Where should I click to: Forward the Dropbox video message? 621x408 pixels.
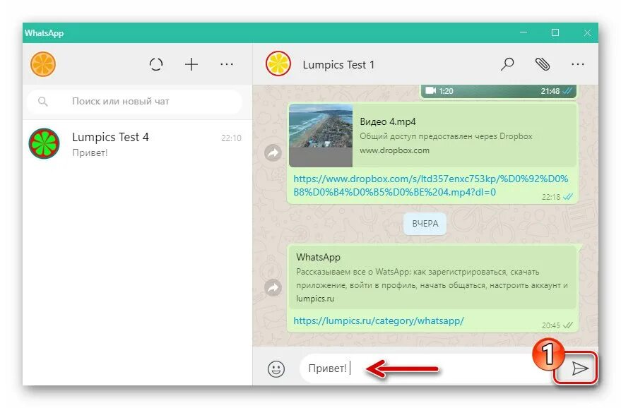point(273,152)
